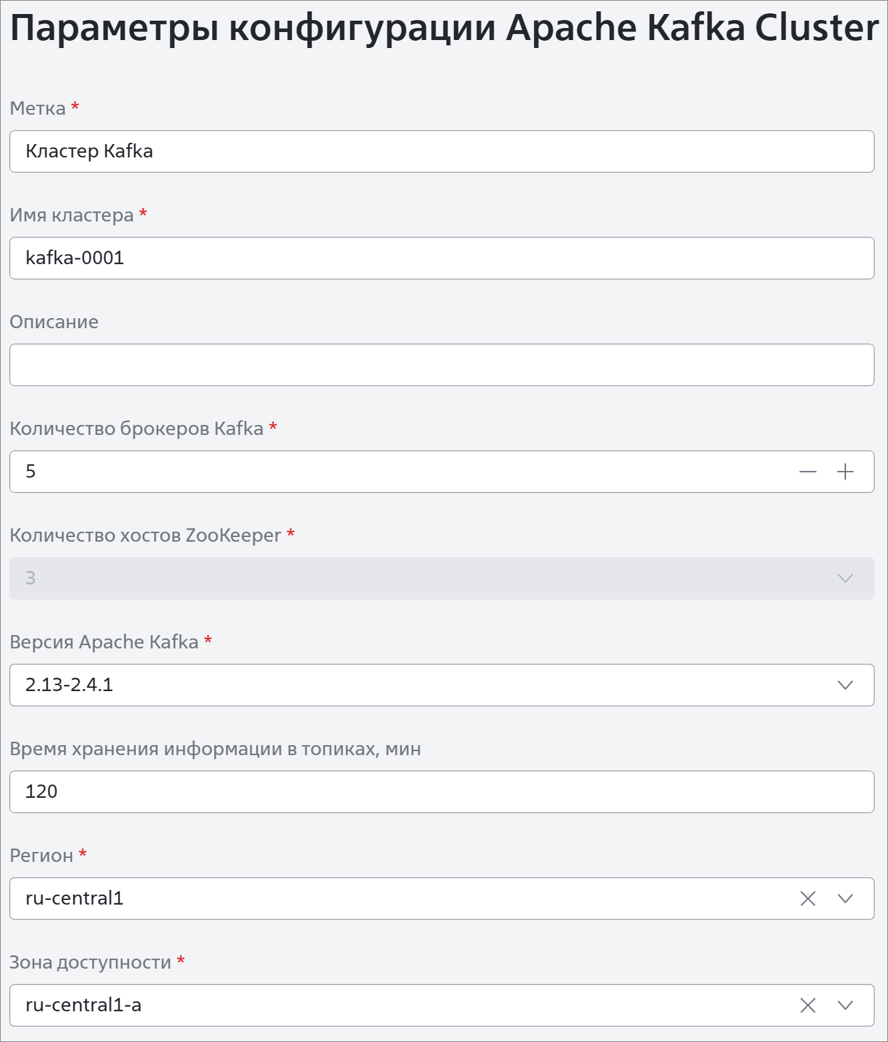
Task: Select the empty Описание text field
Action: click(442, 365)
